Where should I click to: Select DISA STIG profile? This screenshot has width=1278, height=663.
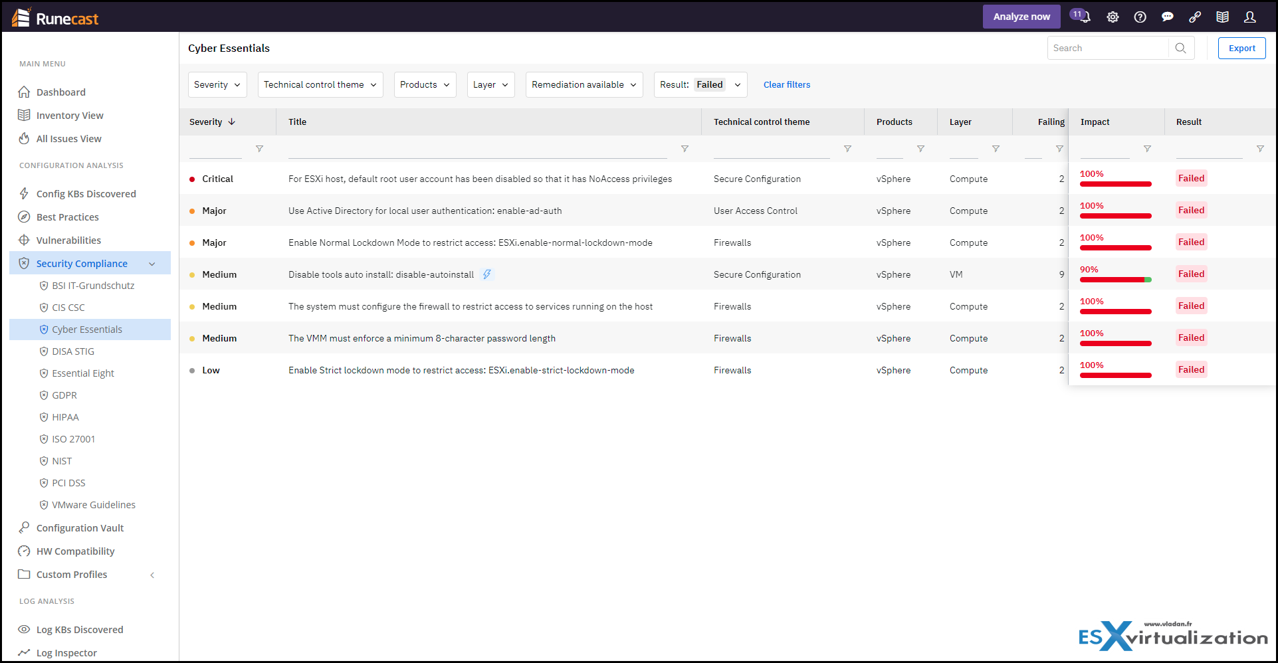(x=73, y=351)
